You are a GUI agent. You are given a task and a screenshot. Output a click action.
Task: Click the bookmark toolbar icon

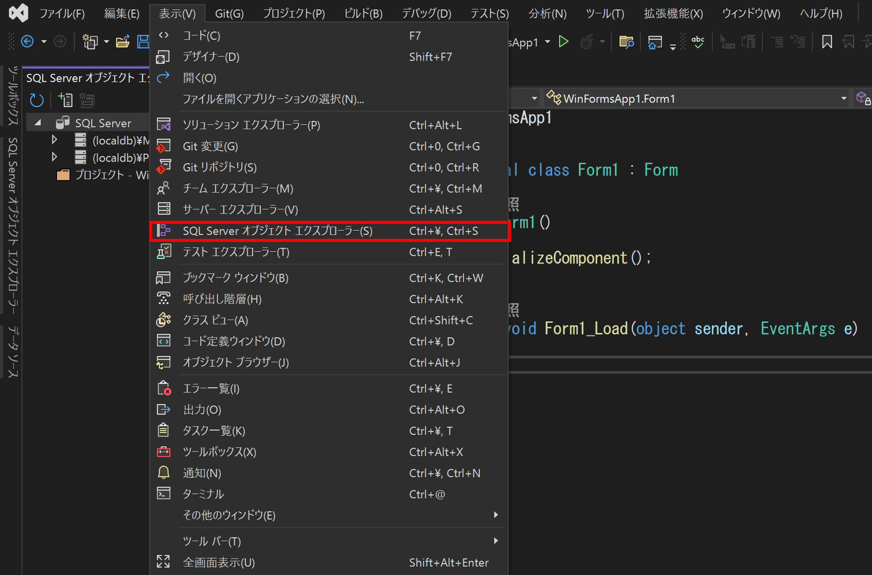[x=827, y=42]
